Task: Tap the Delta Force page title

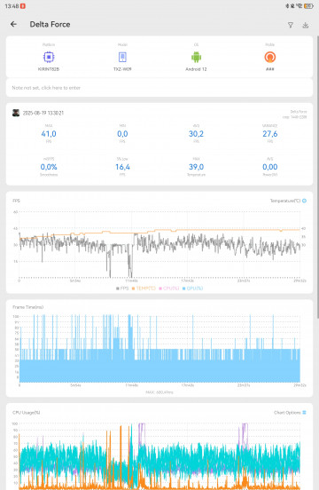Action: (50, 24)
